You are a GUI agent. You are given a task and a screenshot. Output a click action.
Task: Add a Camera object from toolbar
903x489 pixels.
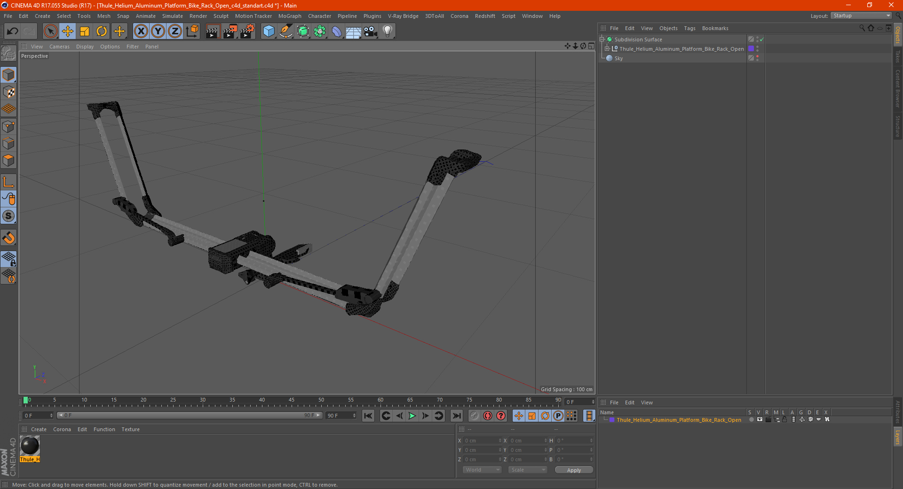pyautogui.click(x=370, y=32)
